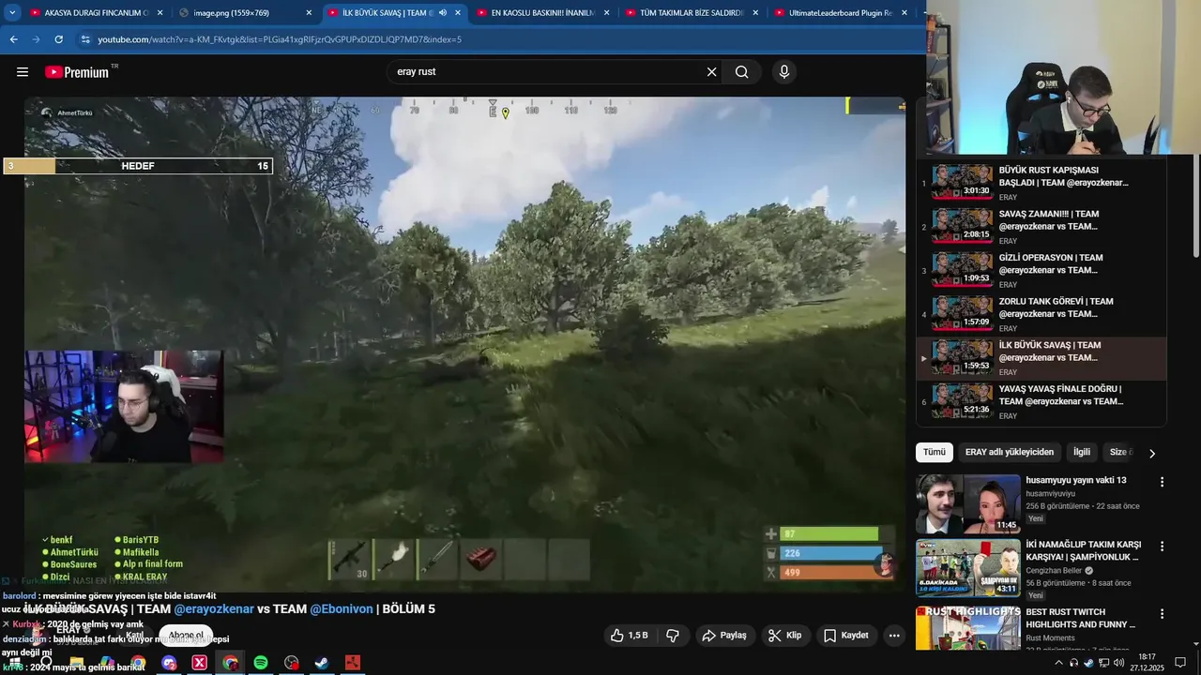Open Spotify from the taskbar
This screenshot has height=675, width=1201.
click(x=261, y=663)
